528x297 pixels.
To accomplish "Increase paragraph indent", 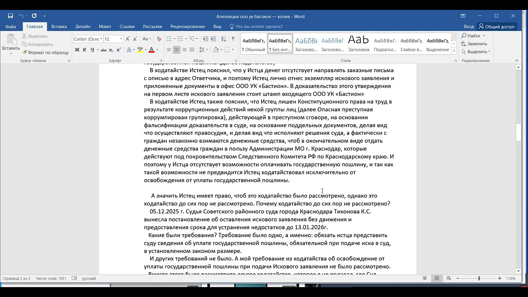I will point(213,39).
